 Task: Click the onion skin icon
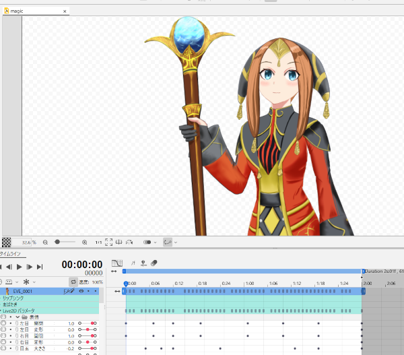pyautogui.click(x=154, y=263)
